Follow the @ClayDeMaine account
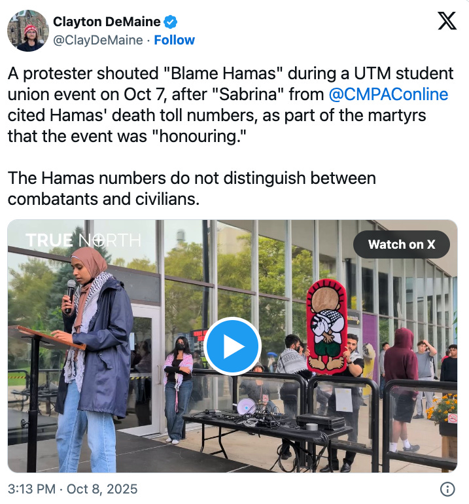 pos(175,40)
